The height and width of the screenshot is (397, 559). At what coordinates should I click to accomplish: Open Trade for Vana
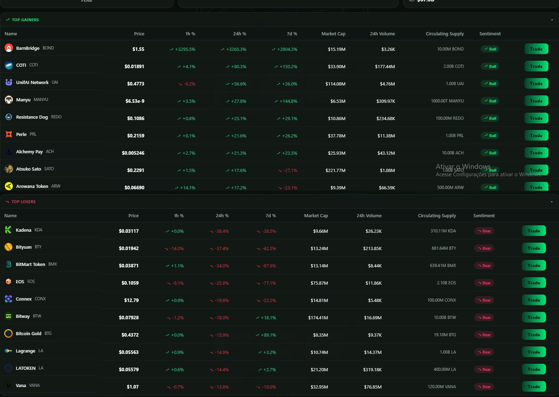[x=534, y=386]
